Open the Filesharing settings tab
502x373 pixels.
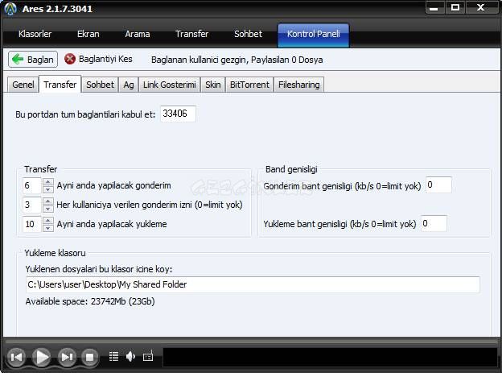point(298,84)
